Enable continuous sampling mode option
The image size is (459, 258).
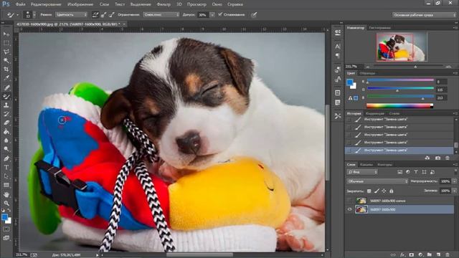tap(95, 14)
